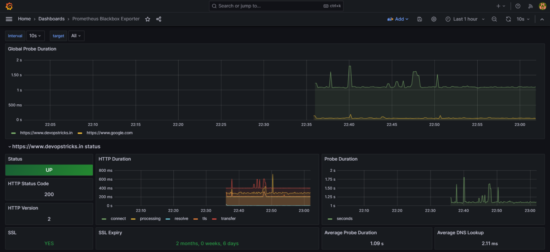
Task: Toggle the https://www.google.com legend series
Action: click(110, 133)
